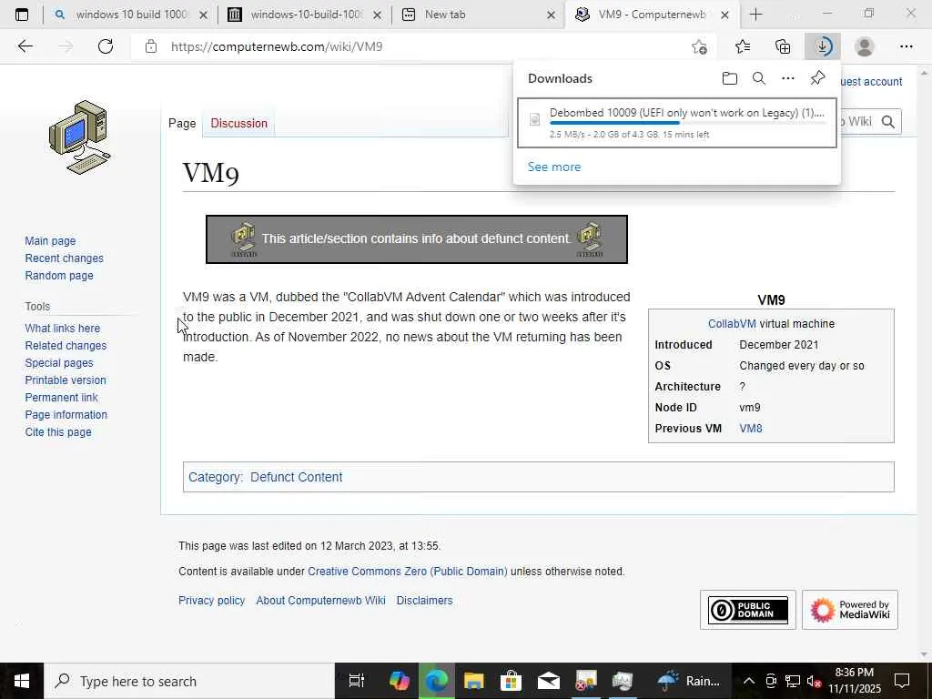Image resolution: width=932 pixels, height=699 pixels.
Task: Switch to the windows-10-build archive tab
Action: click(x=304, y=15)
